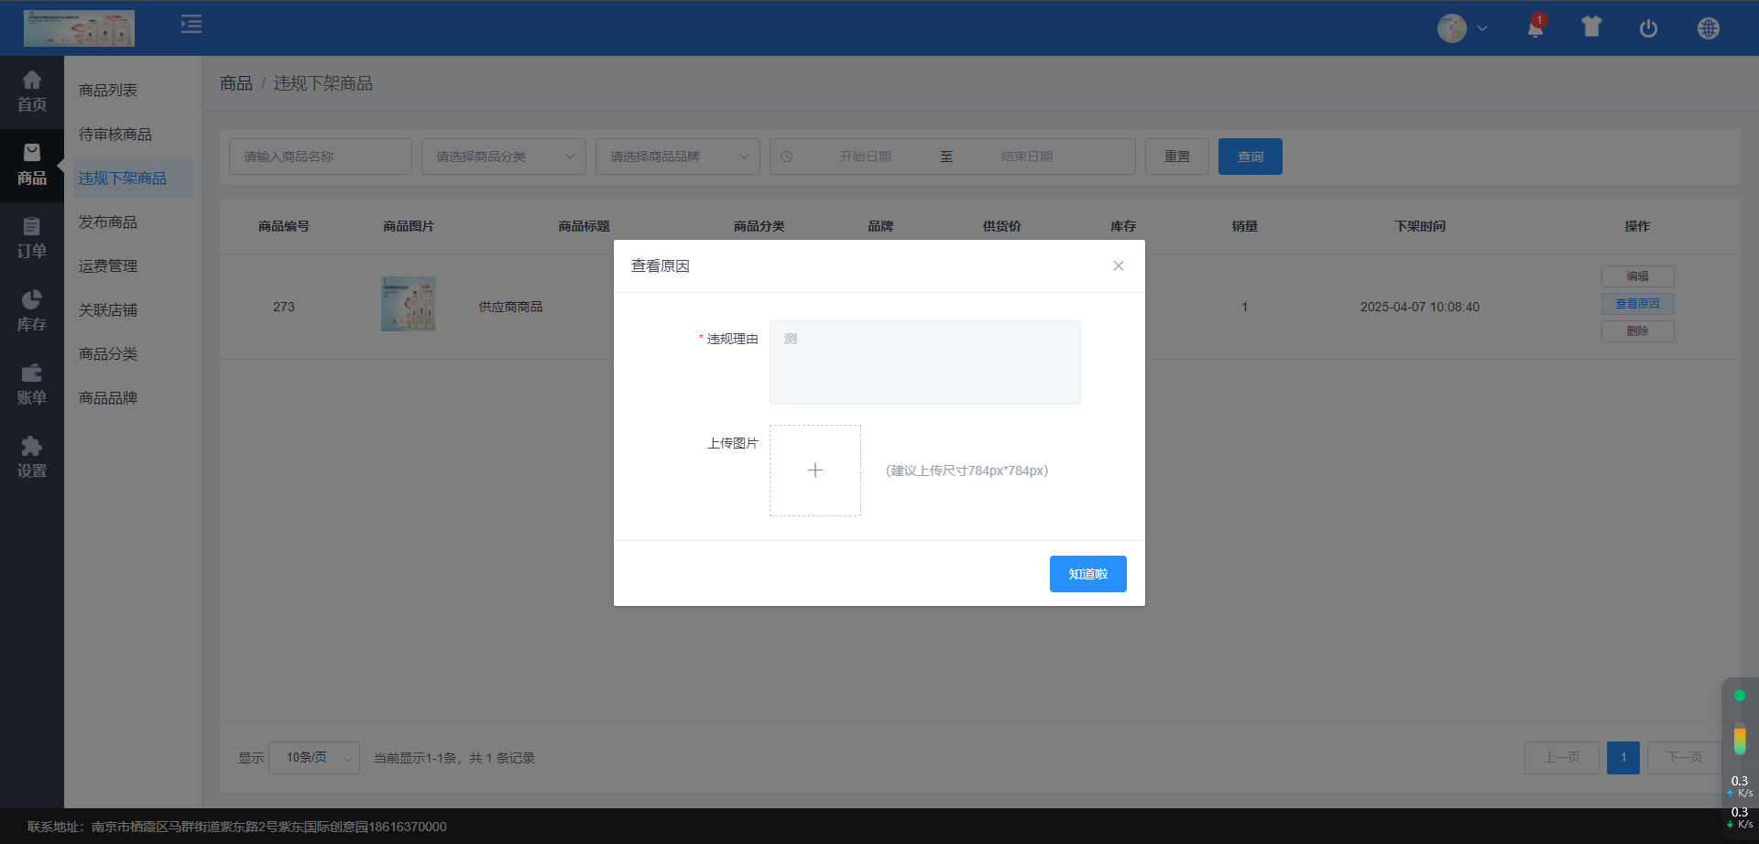Click the upload image plus box
Viewport: 1759px width, 844px height.
point(814,471)
